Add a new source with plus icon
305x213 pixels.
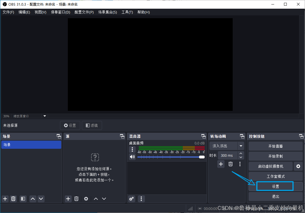point(68,199)
